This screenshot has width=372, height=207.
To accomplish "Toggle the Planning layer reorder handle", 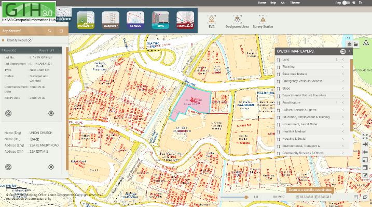I will (279, 67).
